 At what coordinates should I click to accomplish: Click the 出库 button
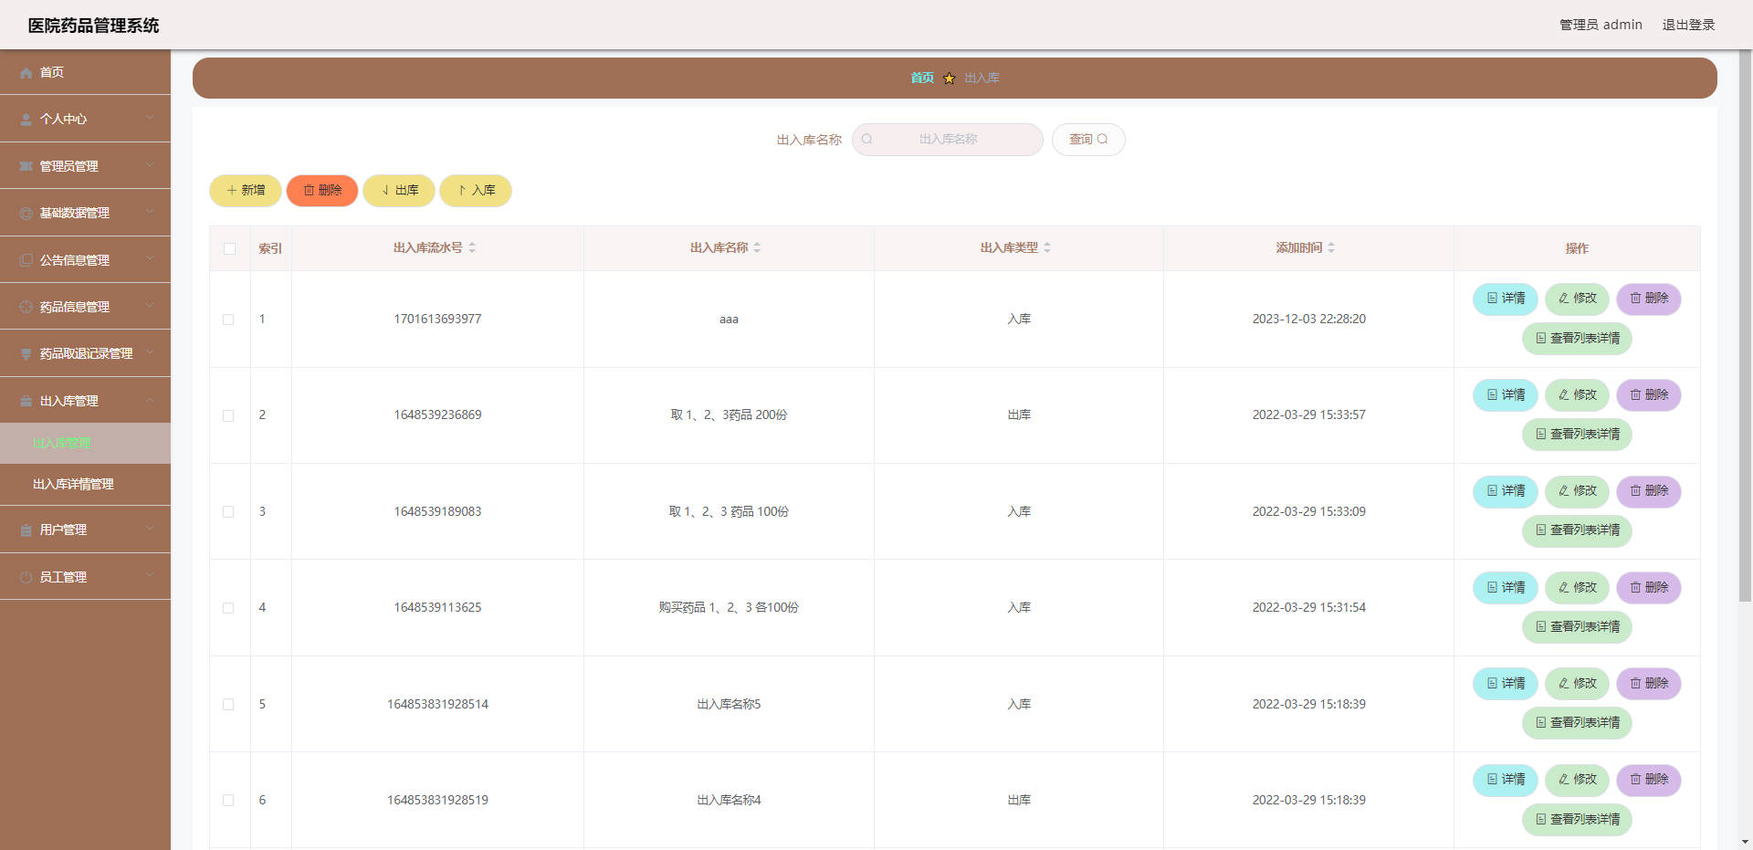tap(399, 191)
